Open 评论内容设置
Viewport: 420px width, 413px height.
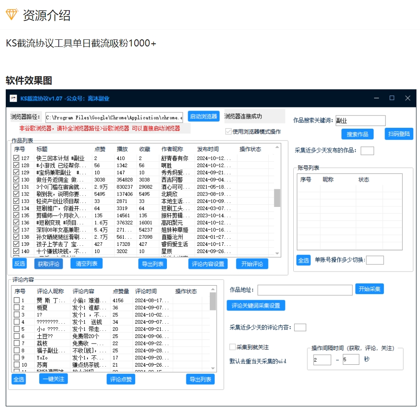(208, 264)
